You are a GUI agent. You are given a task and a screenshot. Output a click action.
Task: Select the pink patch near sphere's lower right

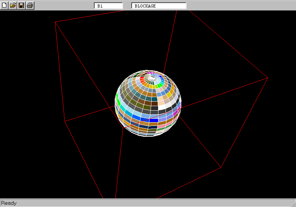tap(162, 126)
